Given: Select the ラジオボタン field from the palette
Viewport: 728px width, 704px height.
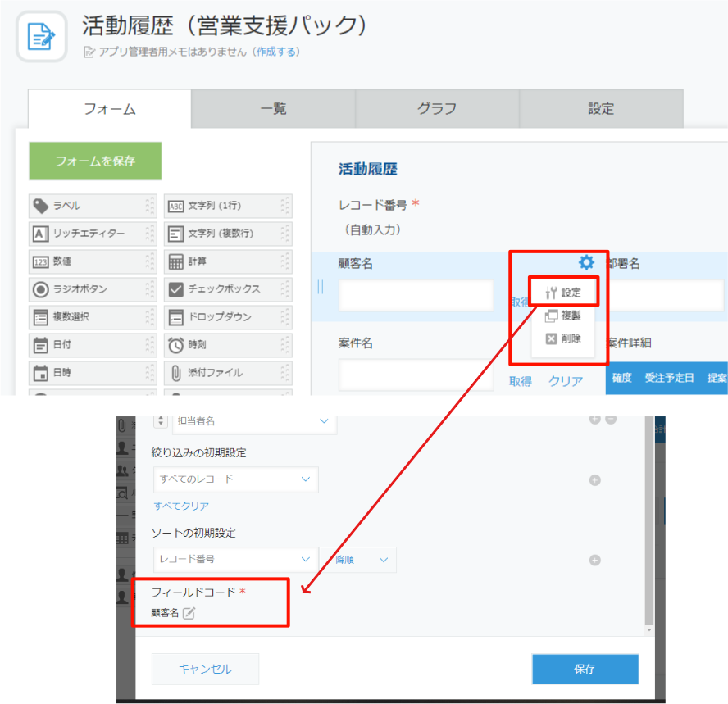Looking at the screenshot, I should [x=86, y=289].
